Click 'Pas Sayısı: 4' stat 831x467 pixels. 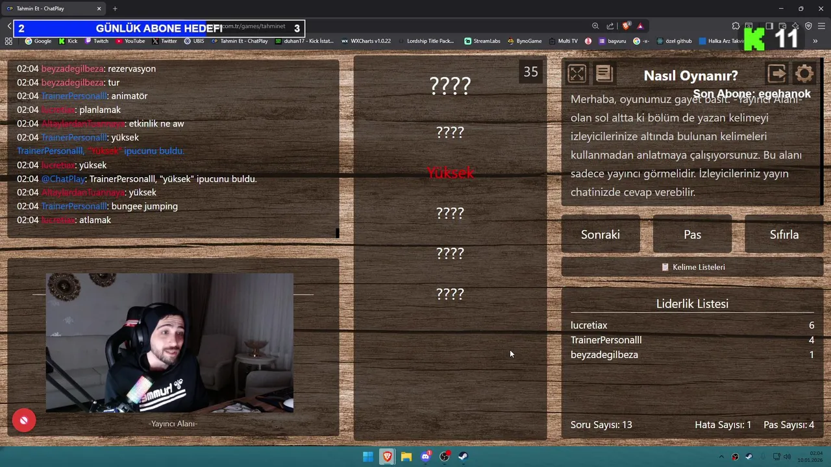789,425
